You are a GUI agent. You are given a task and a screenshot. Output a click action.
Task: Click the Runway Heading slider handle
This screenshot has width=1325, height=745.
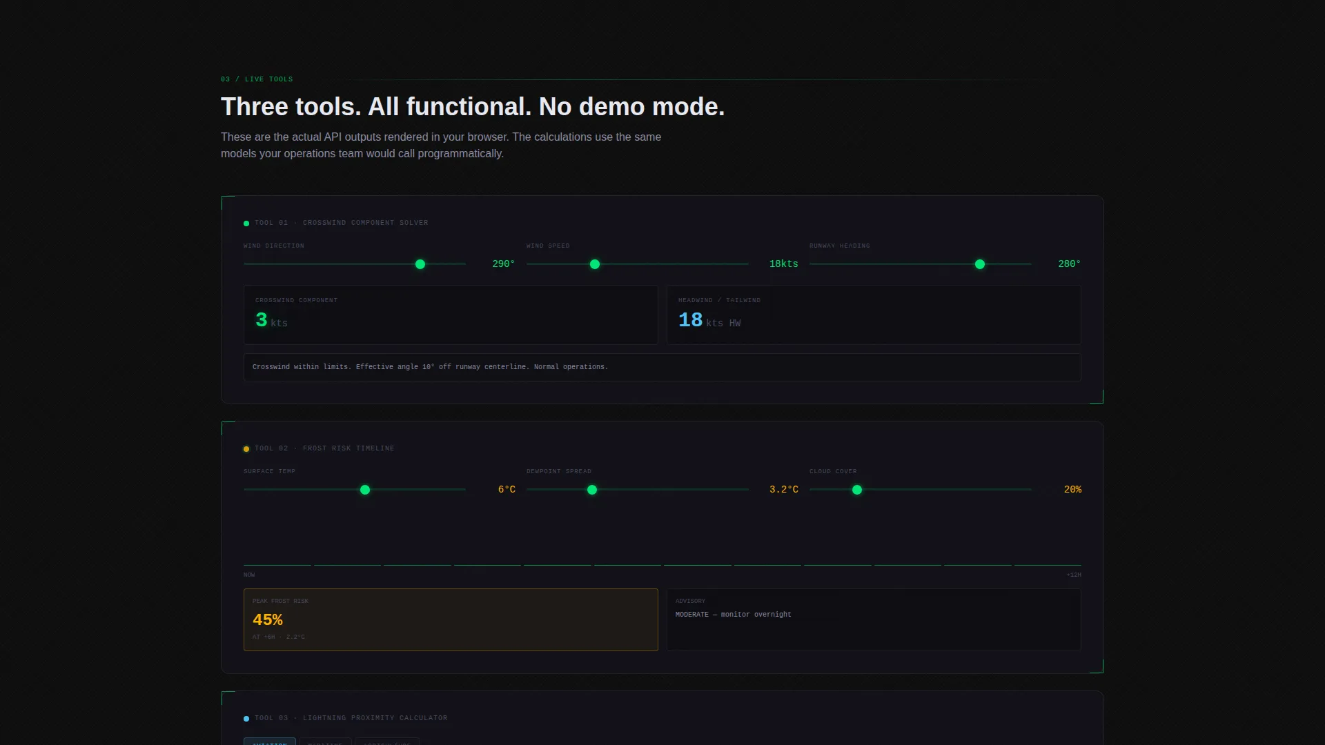click(980, 264)
